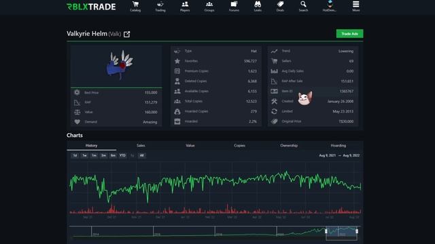Click the Deleted Copies icon
435x244 pixels.
177,81
